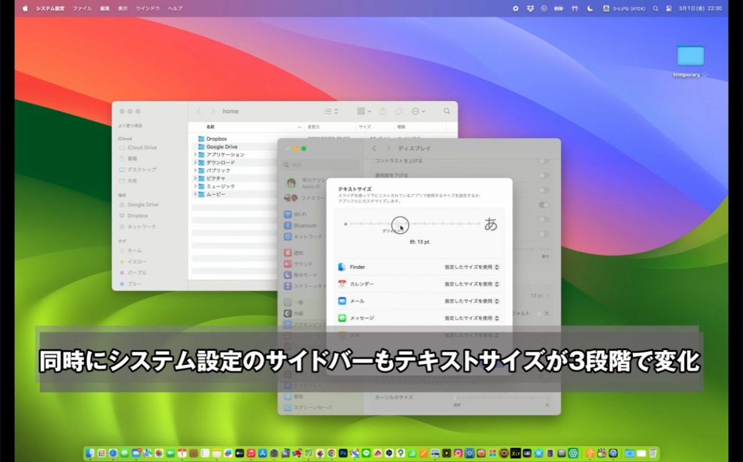Select Dropbox location in Finder sidebar
Screen dimensions: 743x462
[x=134, y=216]
